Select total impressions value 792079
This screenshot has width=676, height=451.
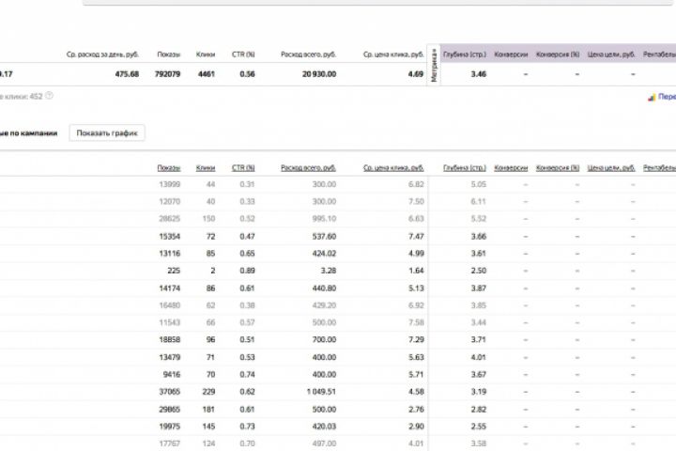(x=167, y=74)
